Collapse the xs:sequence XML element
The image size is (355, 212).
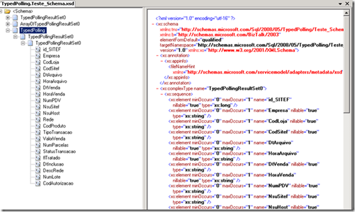click(162, 94)
